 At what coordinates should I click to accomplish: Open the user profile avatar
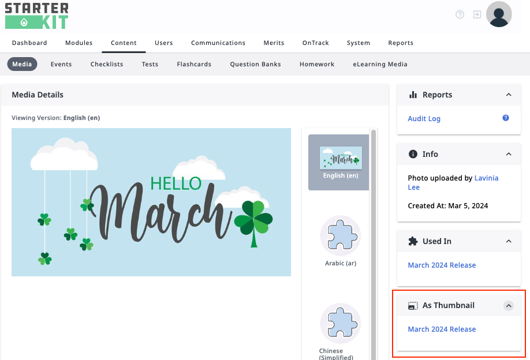[499, 14]
